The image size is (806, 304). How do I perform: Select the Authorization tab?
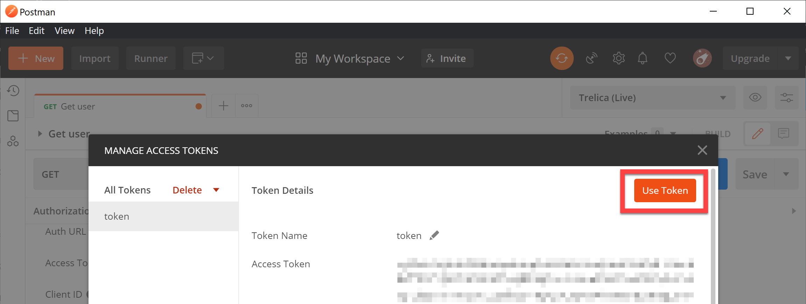(x=61, y=211)
